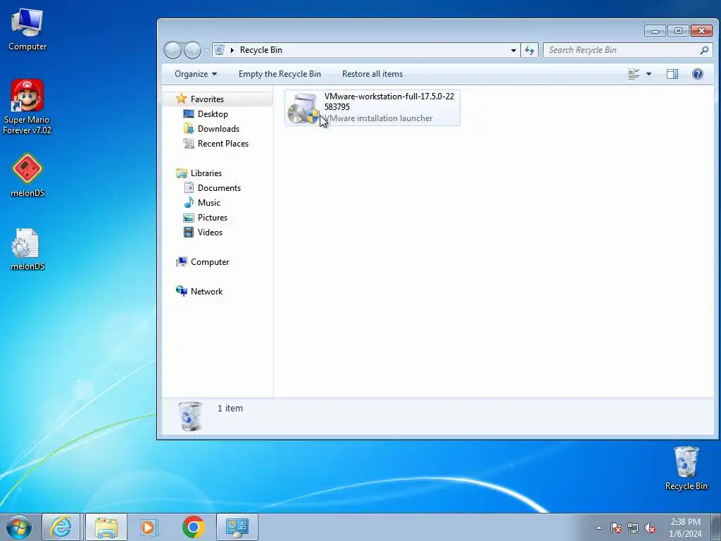Change your view icon button
721x541 pixels.
pos(634,74)
